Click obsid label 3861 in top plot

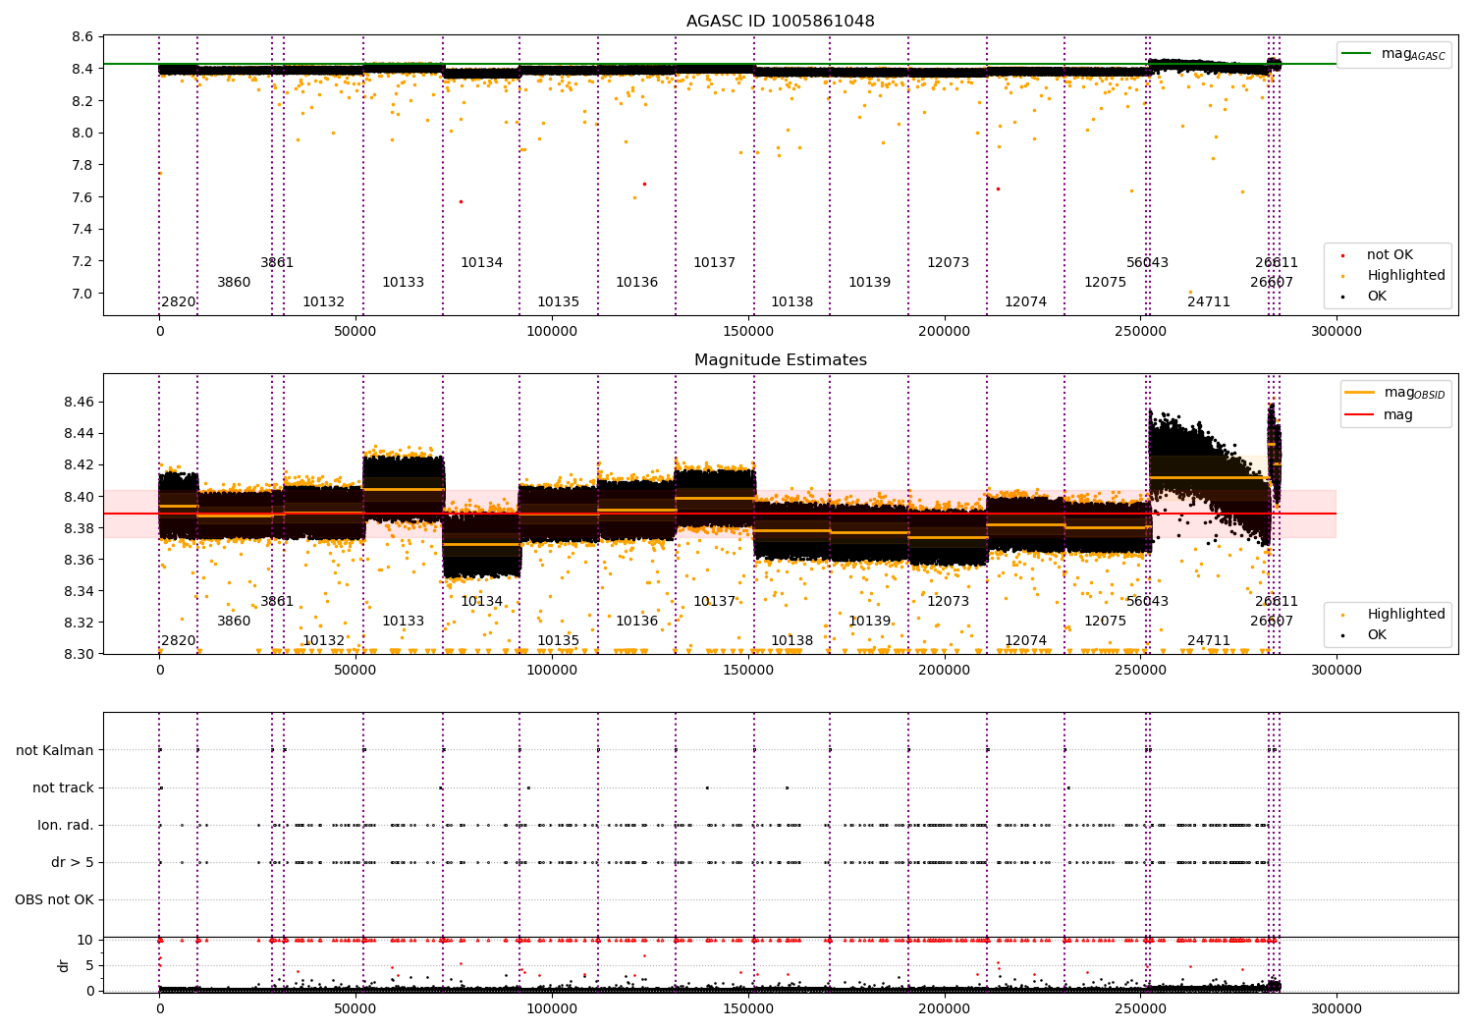tap(277, 263)
